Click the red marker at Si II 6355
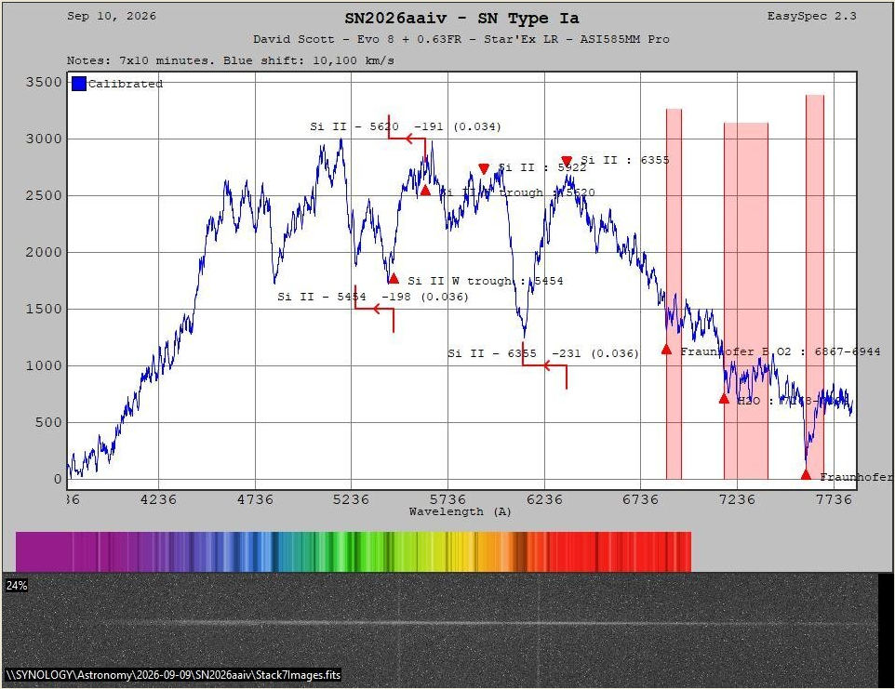Screen dimensions: 895x689 (x=567, y=162)
